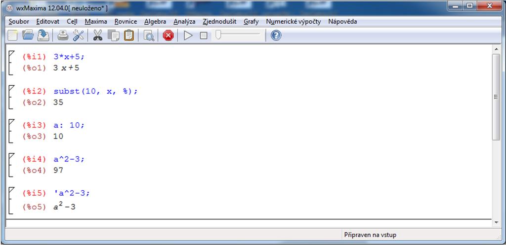Open the Analýza menu
506x245 pixels.
[184, 22]
